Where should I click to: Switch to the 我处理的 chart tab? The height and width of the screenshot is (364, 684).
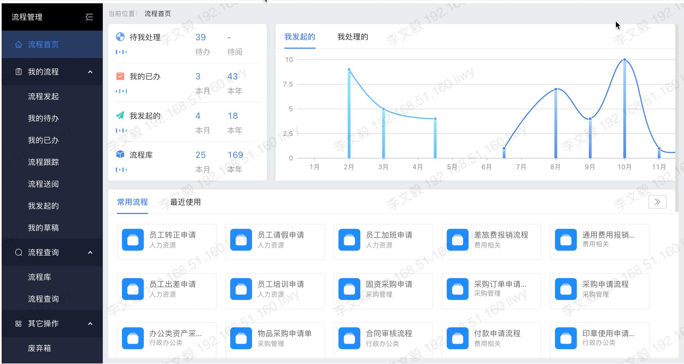353,37
